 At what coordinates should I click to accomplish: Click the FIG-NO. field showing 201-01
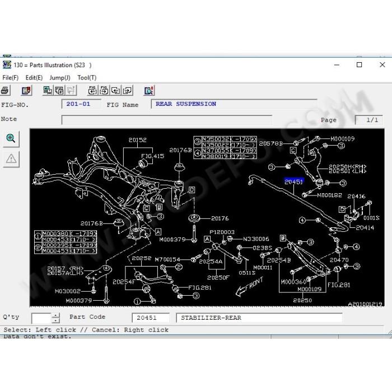tap(81, 104)
